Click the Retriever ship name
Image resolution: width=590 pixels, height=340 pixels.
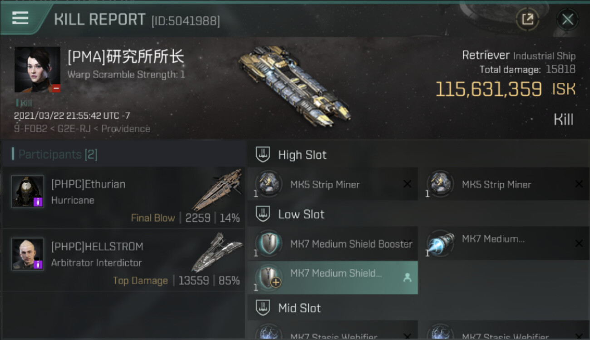[x=486, y=55]
